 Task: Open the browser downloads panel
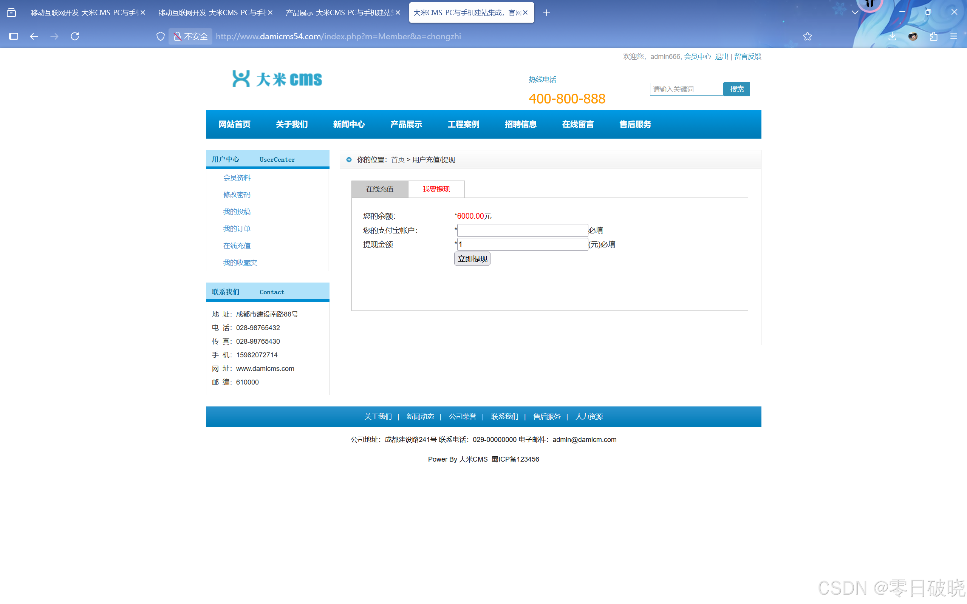(x=892, y=36)
